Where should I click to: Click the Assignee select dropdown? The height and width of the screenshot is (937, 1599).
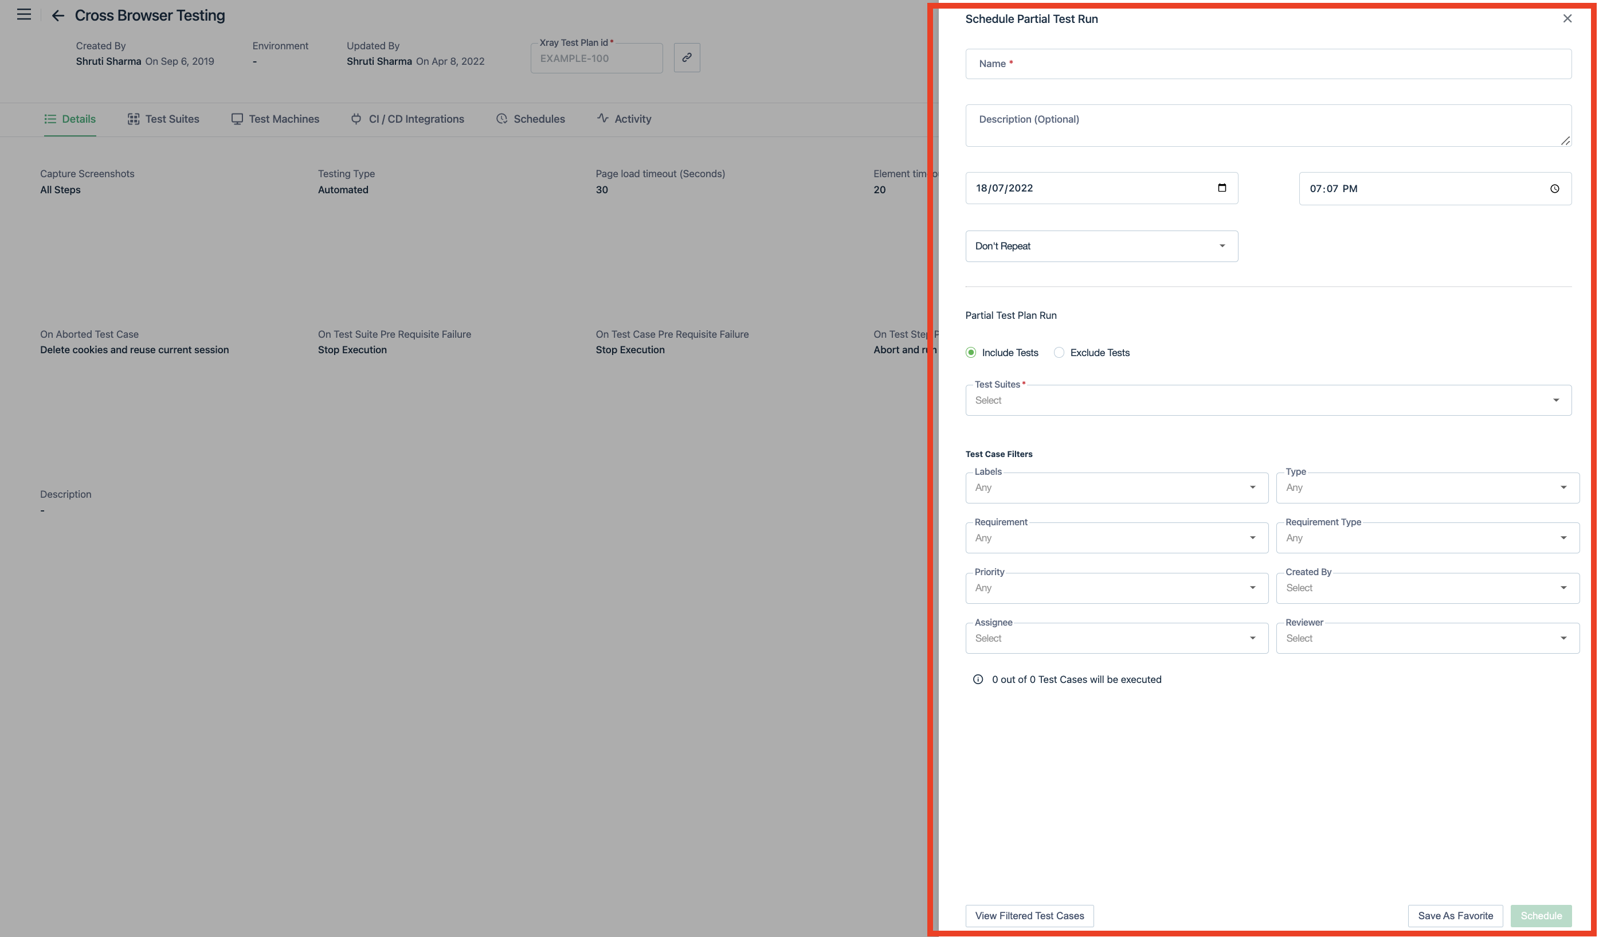(x=1114, y=638)
